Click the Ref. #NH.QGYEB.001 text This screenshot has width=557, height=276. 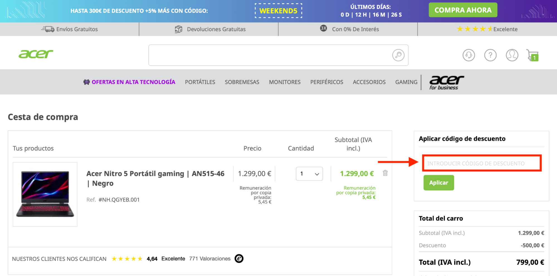click(113, 200)
